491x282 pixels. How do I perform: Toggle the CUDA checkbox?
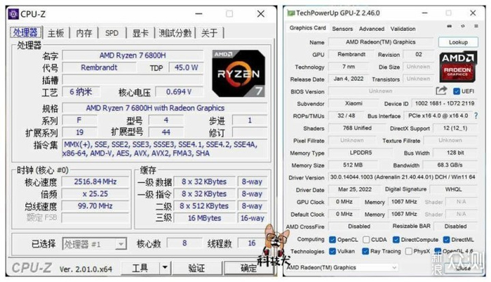(x=366, y=240)
